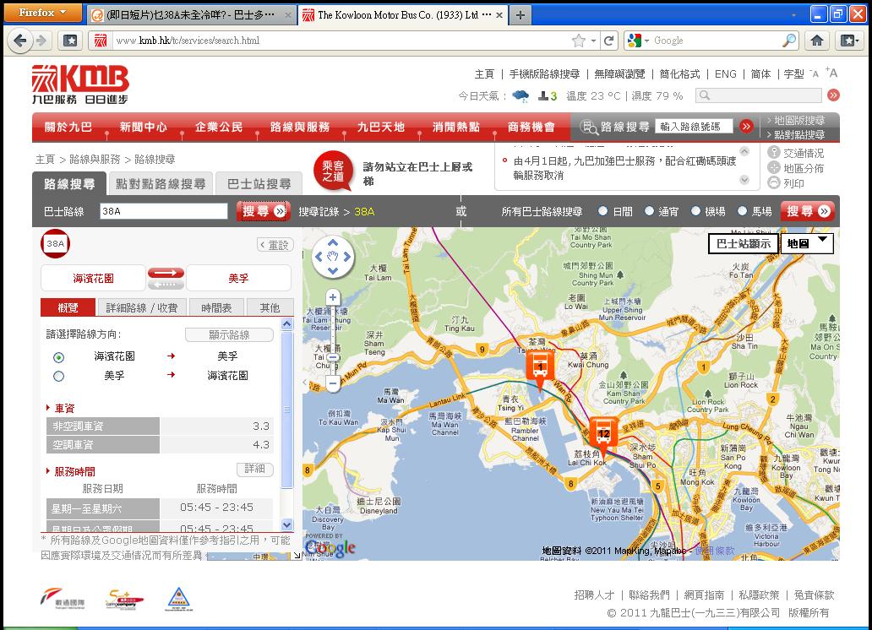Click 詳細 service hours button
872x630 pixels.
pyautogui.click(x=254, y=469)
